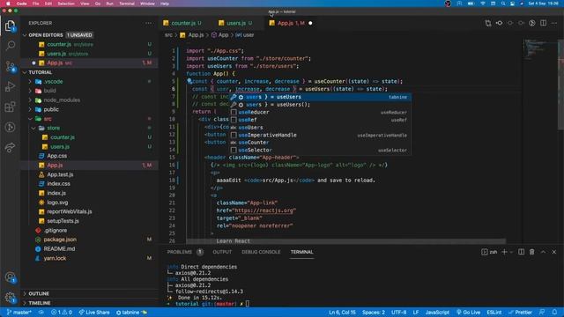Open the notifications bell in status bar
Viewport: 564px width, 317px height.
tap(554, 313)
